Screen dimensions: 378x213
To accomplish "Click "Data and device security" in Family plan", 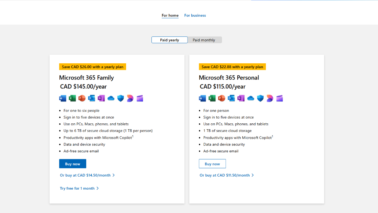I will coord(84,144).
